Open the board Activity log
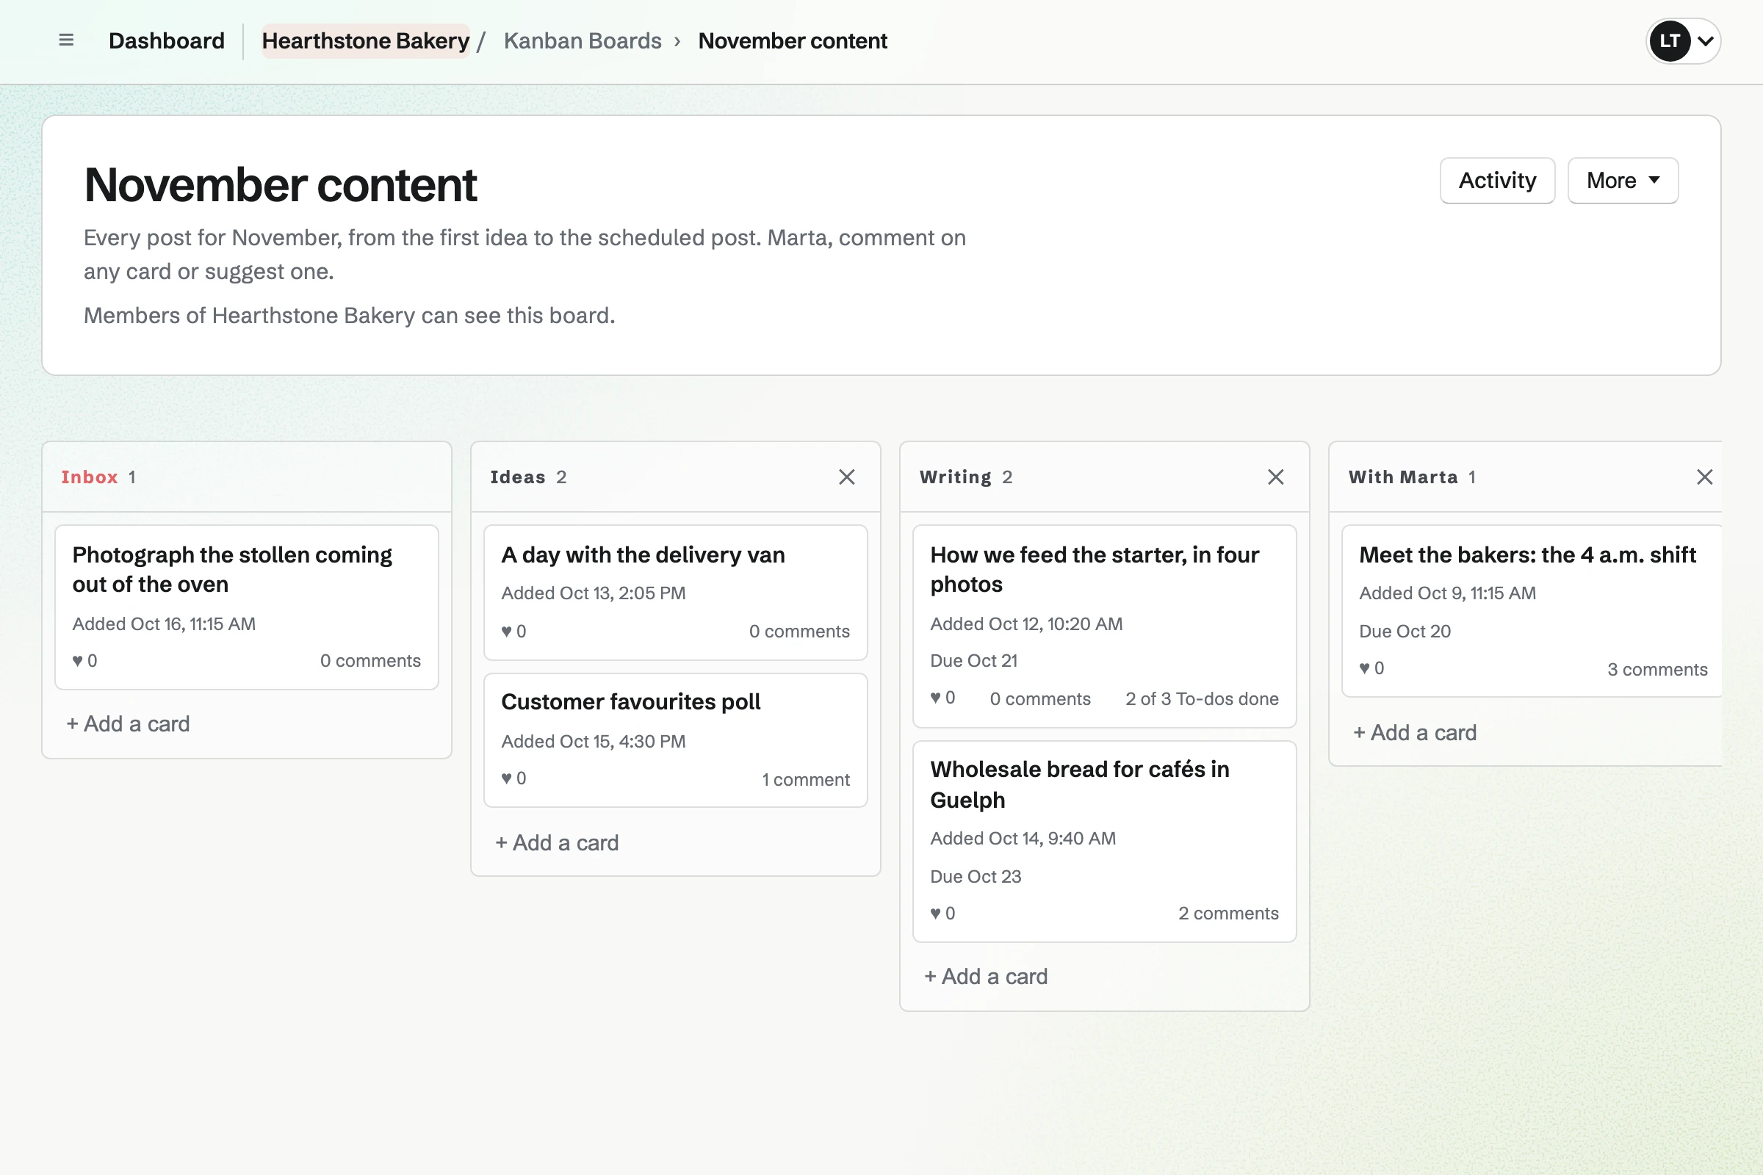Viewport: 1763px width, 1175px height. [x=1497, y=181]
